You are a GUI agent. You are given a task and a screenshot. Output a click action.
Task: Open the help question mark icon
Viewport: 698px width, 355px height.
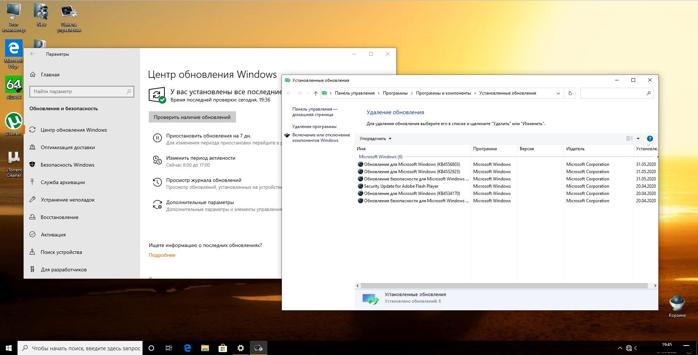pos(650,139)
